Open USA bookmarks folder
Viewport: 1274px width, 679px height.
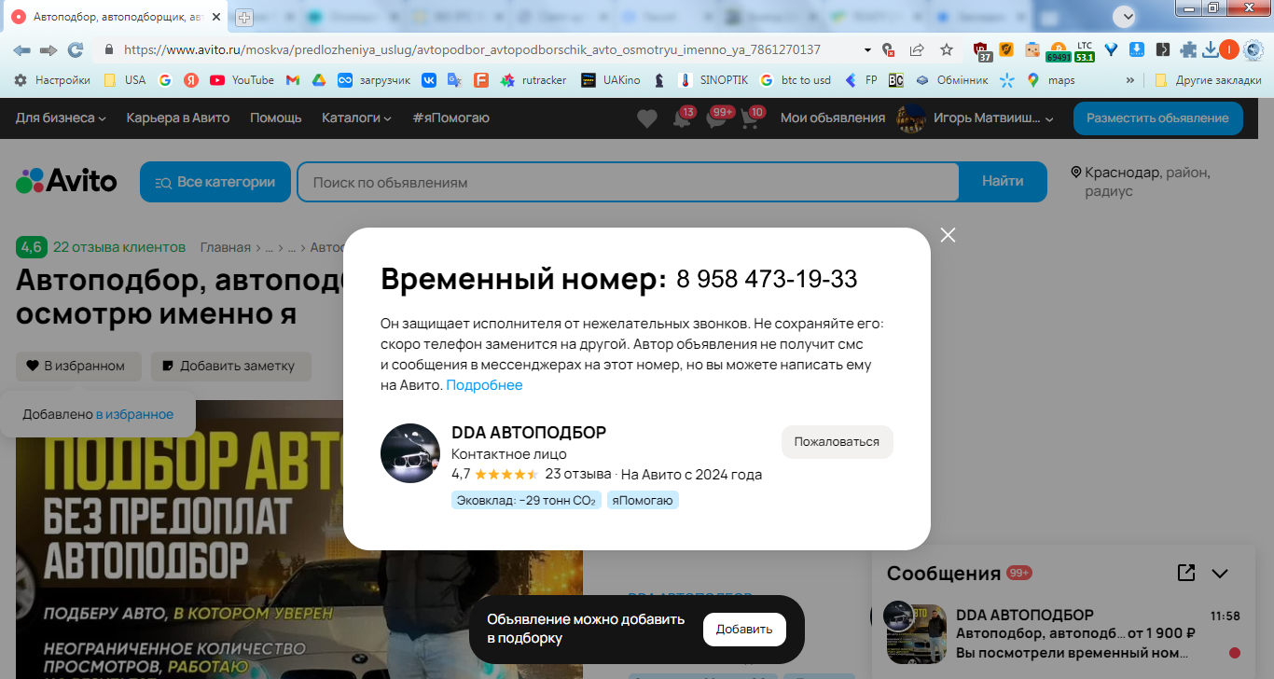[x=124, y=80]
